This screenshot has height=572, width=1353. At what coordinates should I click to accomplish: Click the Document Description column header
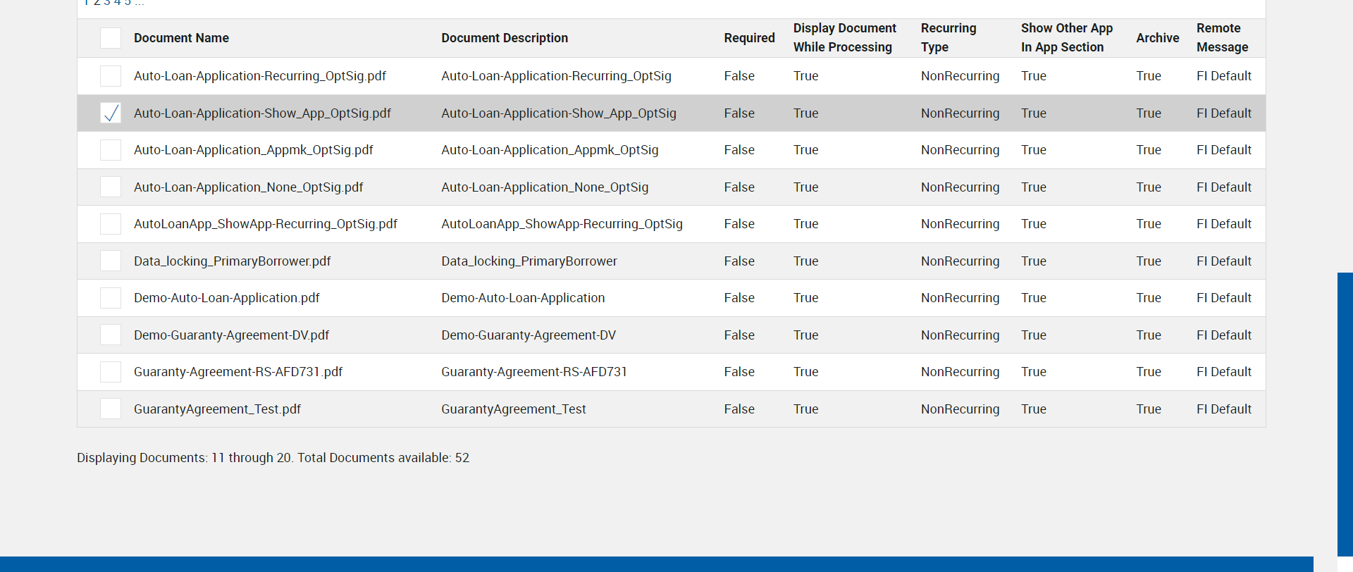[505, 38]
